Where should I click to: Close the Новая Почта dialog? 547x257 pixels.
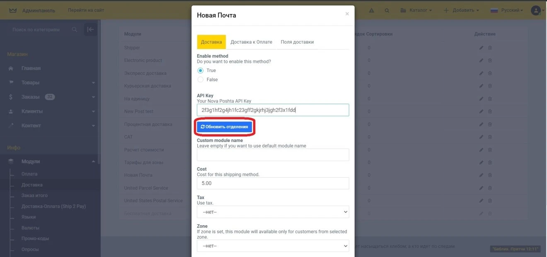(347, 14)
